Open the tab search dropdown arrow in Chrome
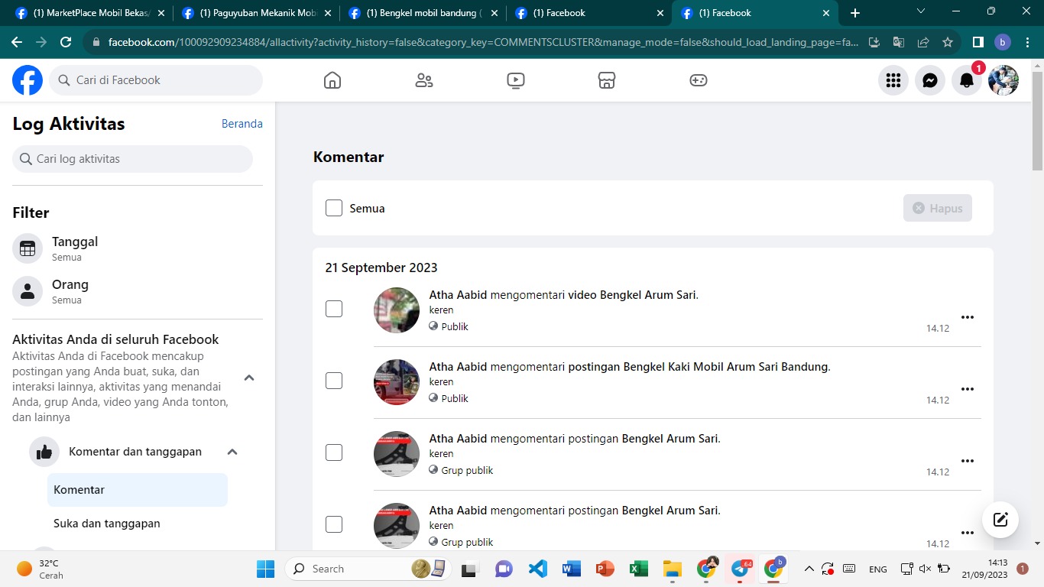 pos(920,12)
